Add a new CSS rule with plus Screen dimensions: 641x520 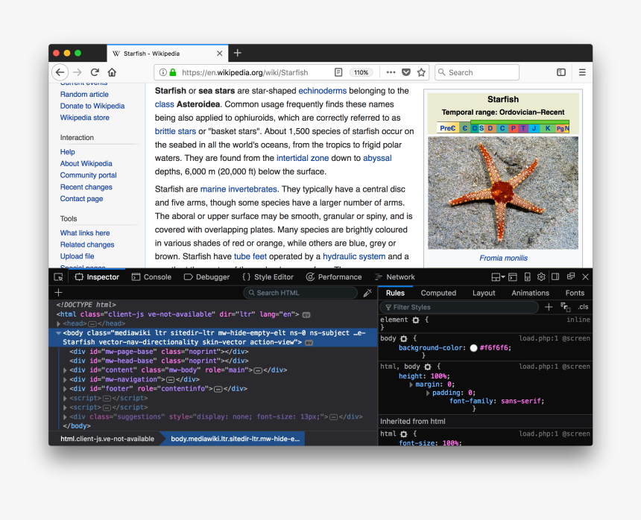549,307
